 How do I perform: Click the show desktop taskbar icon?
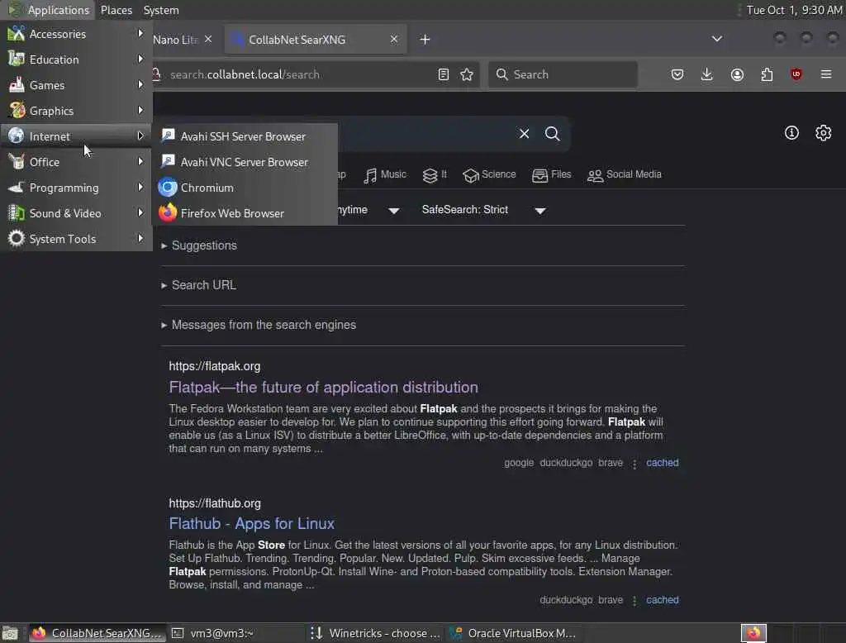10,633
